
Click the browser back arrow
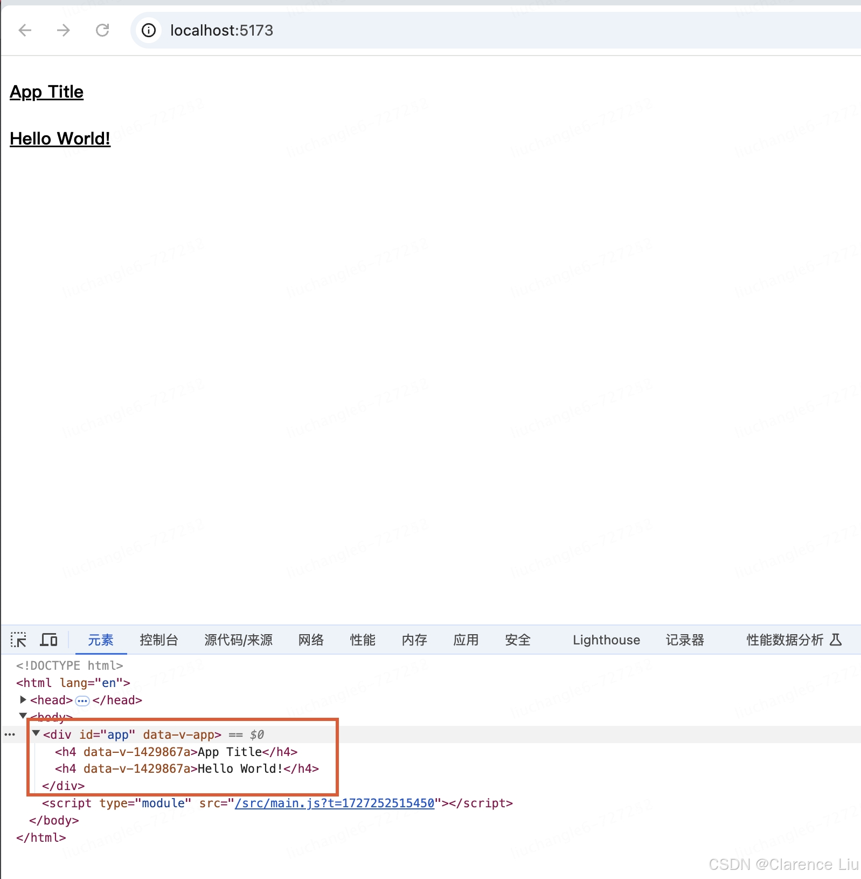tap(25, 30)
